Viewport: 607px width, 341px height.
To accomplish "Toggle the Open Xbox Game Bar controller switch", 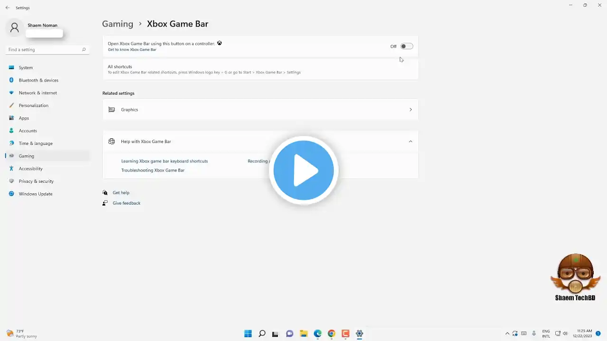I will tap(406, 46).
